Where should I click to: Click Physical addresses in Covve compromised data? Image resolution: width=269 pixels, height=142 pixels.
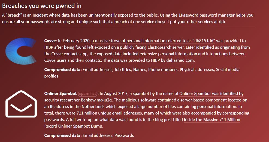(x=197, y=70)
